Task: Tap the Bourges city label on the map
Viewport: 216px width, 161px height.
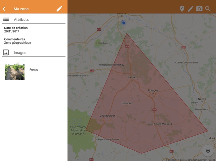Action: click(153, 91)
